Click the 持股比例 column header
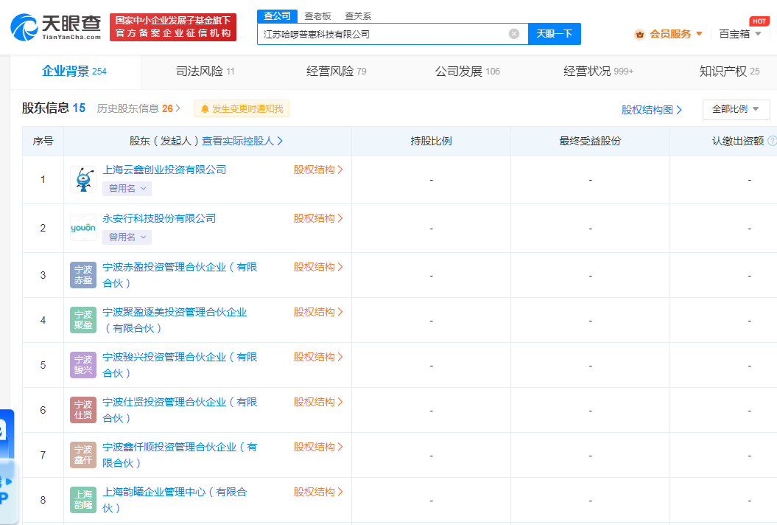 coord(431,141)
